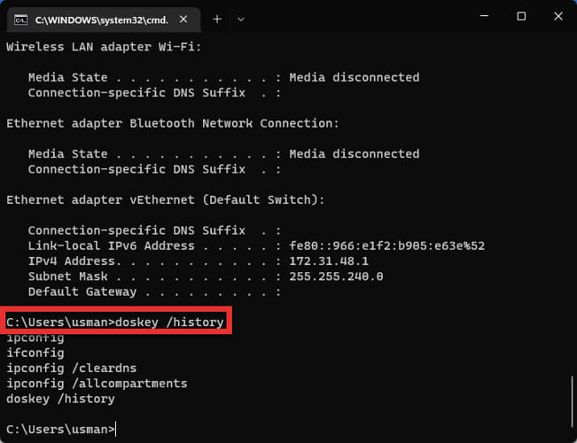Click the ifconfig history entry
The image size is (577, 443).
pyautogui.click(x=35, y=354)
